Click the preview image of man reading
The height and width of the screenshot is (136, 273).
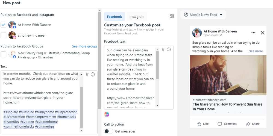228,75
